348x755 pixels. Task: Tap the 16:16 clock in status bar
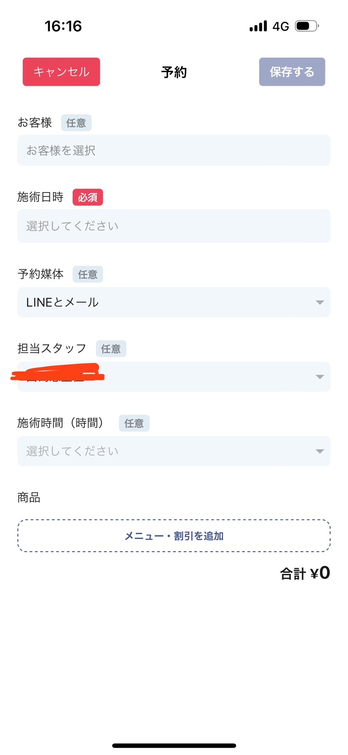tap(63, 26)
